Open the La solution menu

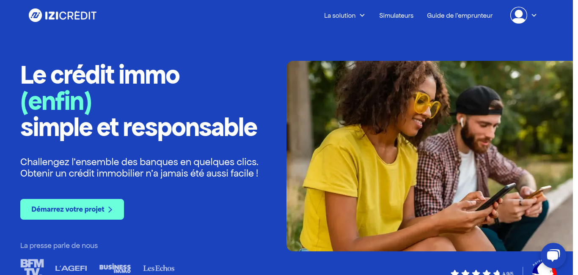[340, 16]
